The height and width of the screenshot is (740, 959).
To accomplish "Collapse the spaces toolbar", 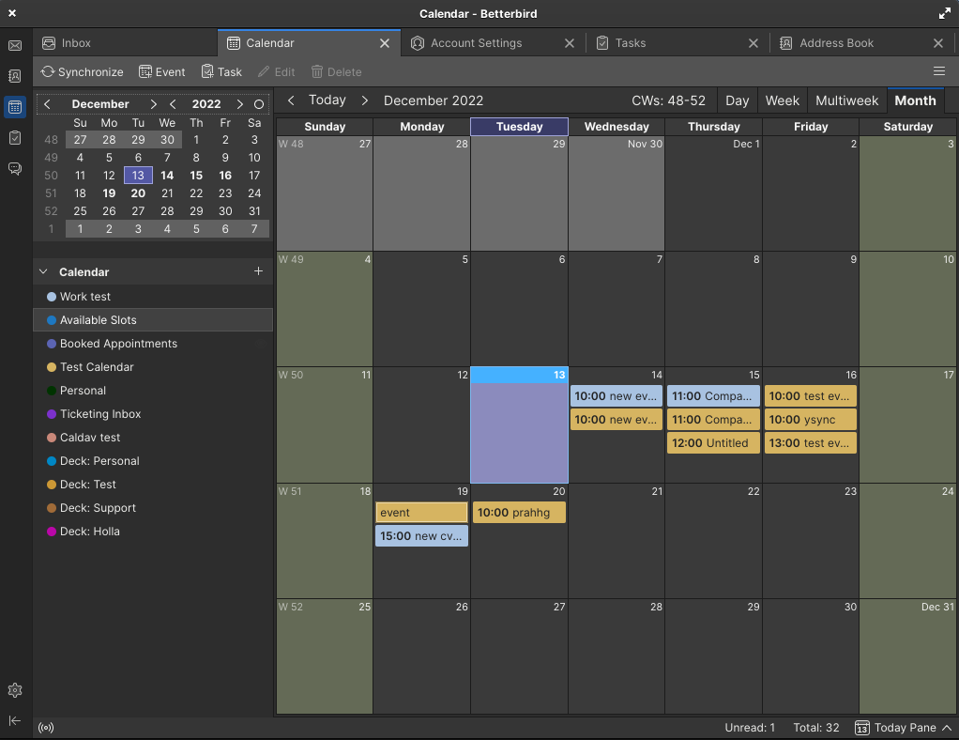I will 15,720.
